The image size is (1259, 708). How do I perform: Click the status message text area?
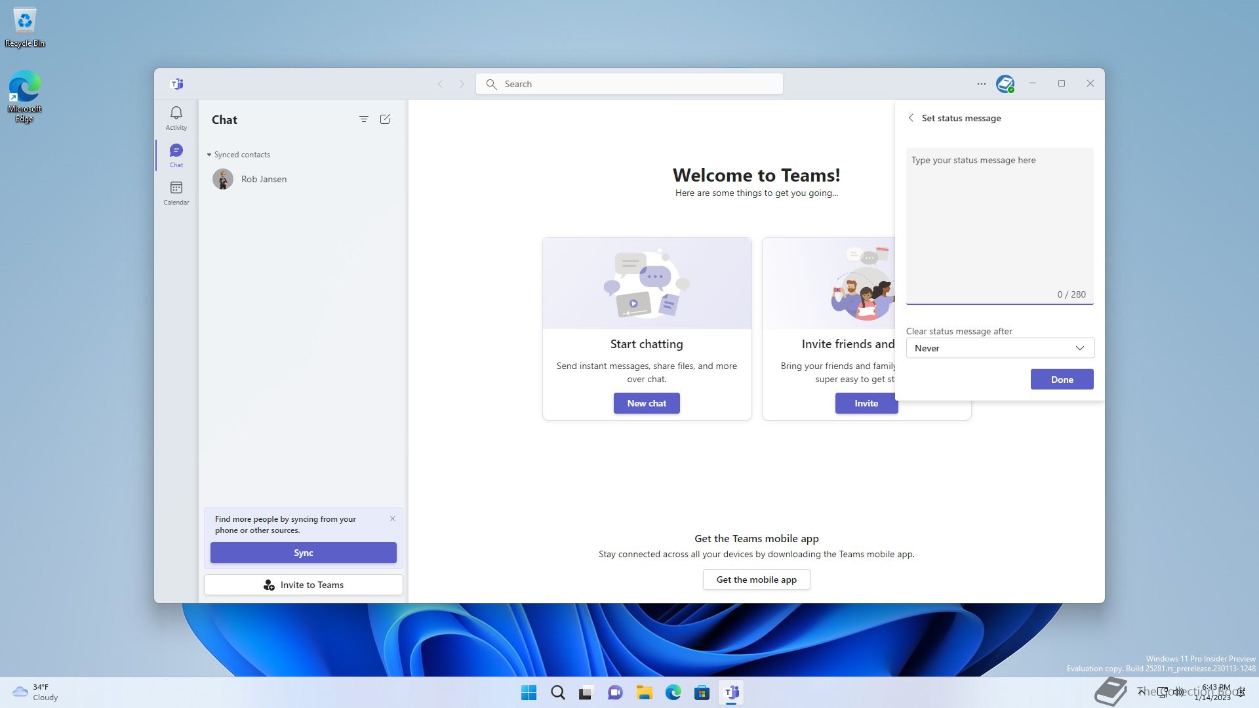(1000, 226)
